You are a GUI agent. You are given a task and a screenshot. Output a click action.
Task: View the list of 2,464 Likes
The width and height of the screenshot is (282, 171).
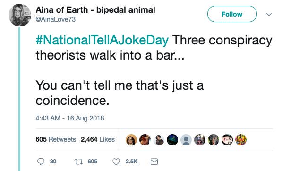pyautogui.click(x=98, y=139)
